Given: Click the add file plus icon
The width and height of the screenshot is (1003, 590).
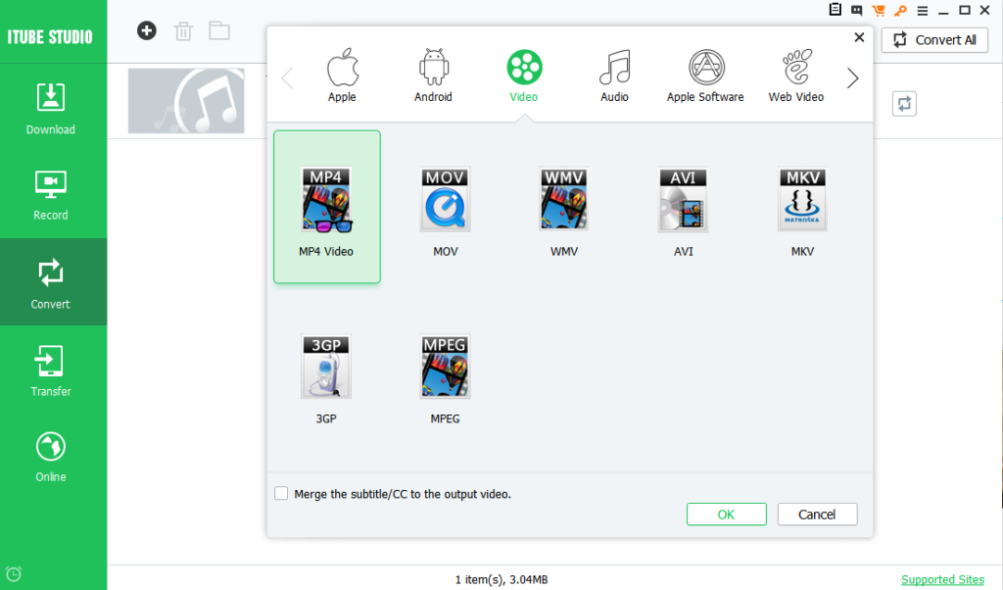Looking at the screenshot, I should tap(147, 30).
